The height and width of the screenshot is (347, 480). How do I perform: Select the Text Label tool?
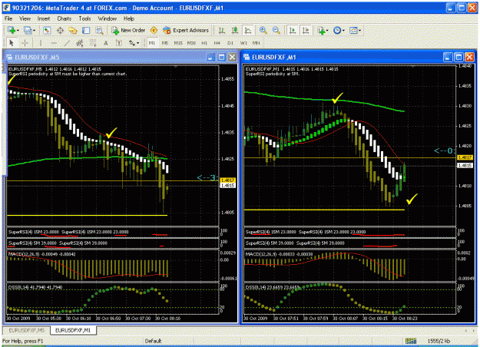coord(119,43)
